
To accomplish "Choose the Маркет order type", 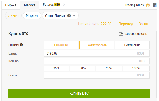I will click(32, 15).
